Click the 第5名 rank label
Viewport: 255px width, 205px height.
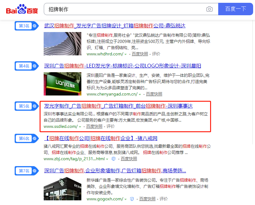pyautogui.click(x=24, y=106)
